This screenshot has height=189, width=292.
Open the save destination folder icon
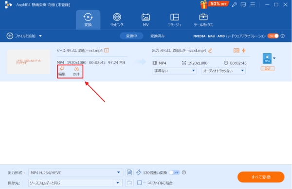click(129, 183)
